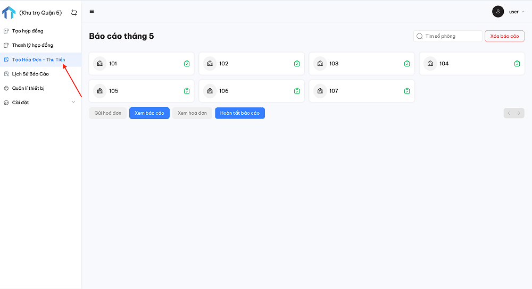Click the user avatar icon
This screenshot has height=289, width=532.
click(x=498, y=12)
